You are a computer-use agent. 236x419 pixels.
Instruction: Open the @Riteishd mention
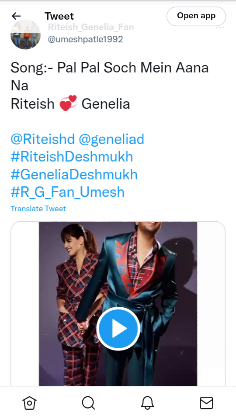coord(42,140)
